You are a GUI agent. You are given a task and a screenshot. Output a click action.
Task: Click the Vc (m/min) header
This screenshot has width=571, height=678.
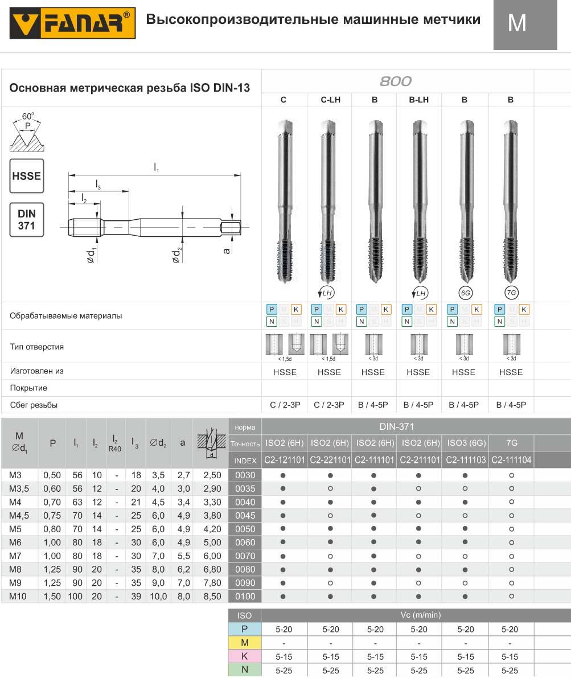(x=421, y=615)
